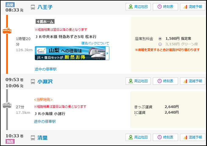Click the train icon beside 小淵沢

point(33,81)
